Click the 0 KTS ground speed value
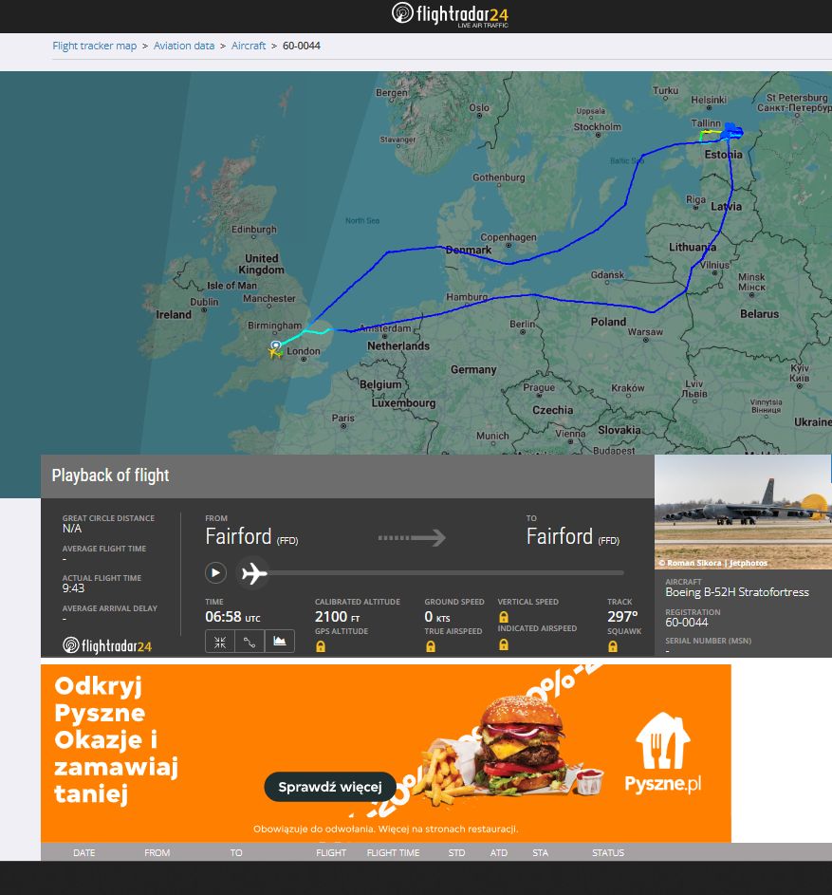The width and height of the screenshot is (832, 895). (x=437, y=617)
